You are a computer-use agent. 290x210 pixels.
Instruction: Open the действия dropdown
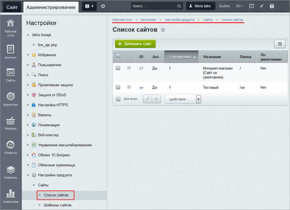click(x=183, y=99)
